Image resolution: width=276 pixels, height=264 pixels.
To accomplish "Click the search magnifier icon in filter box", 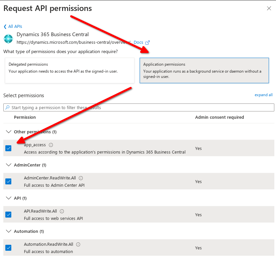I will (7, 107).
